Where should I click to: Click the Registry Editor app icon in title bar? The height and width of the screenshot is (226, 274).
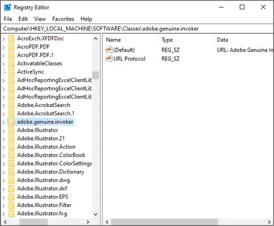(7, 7)
